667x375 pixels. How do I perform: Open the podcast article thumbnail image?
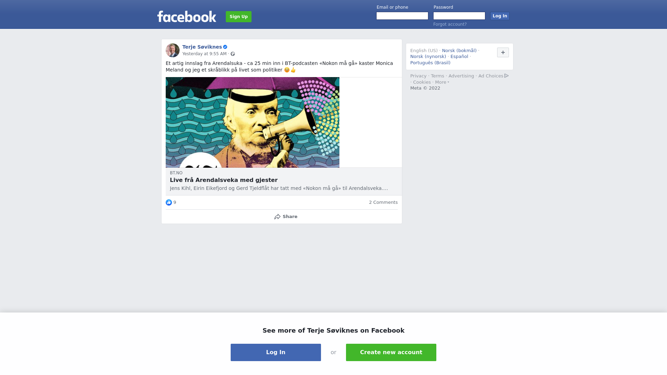[253, 122]
